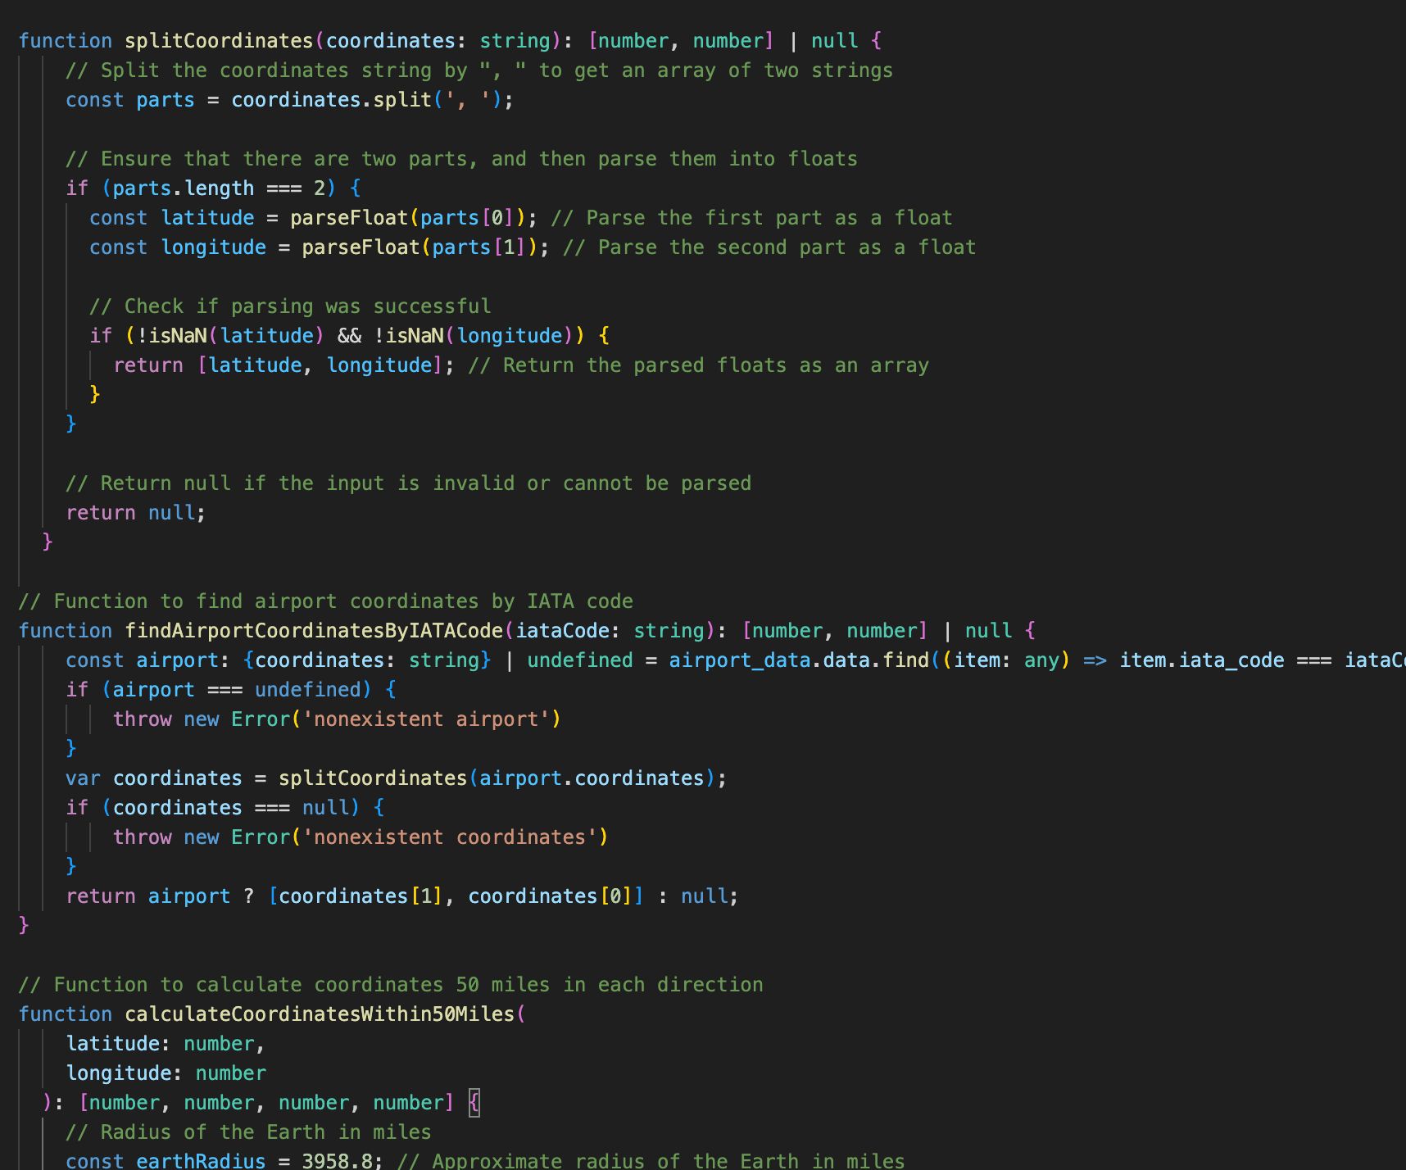This screenshot has height=1170, width=1406.
Task: Click parseFloat call taking parts[1]
Action: (420, 247)
